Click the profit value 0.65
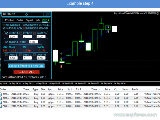The height and width of the screenshot is (120, 160). coord(136,98)
